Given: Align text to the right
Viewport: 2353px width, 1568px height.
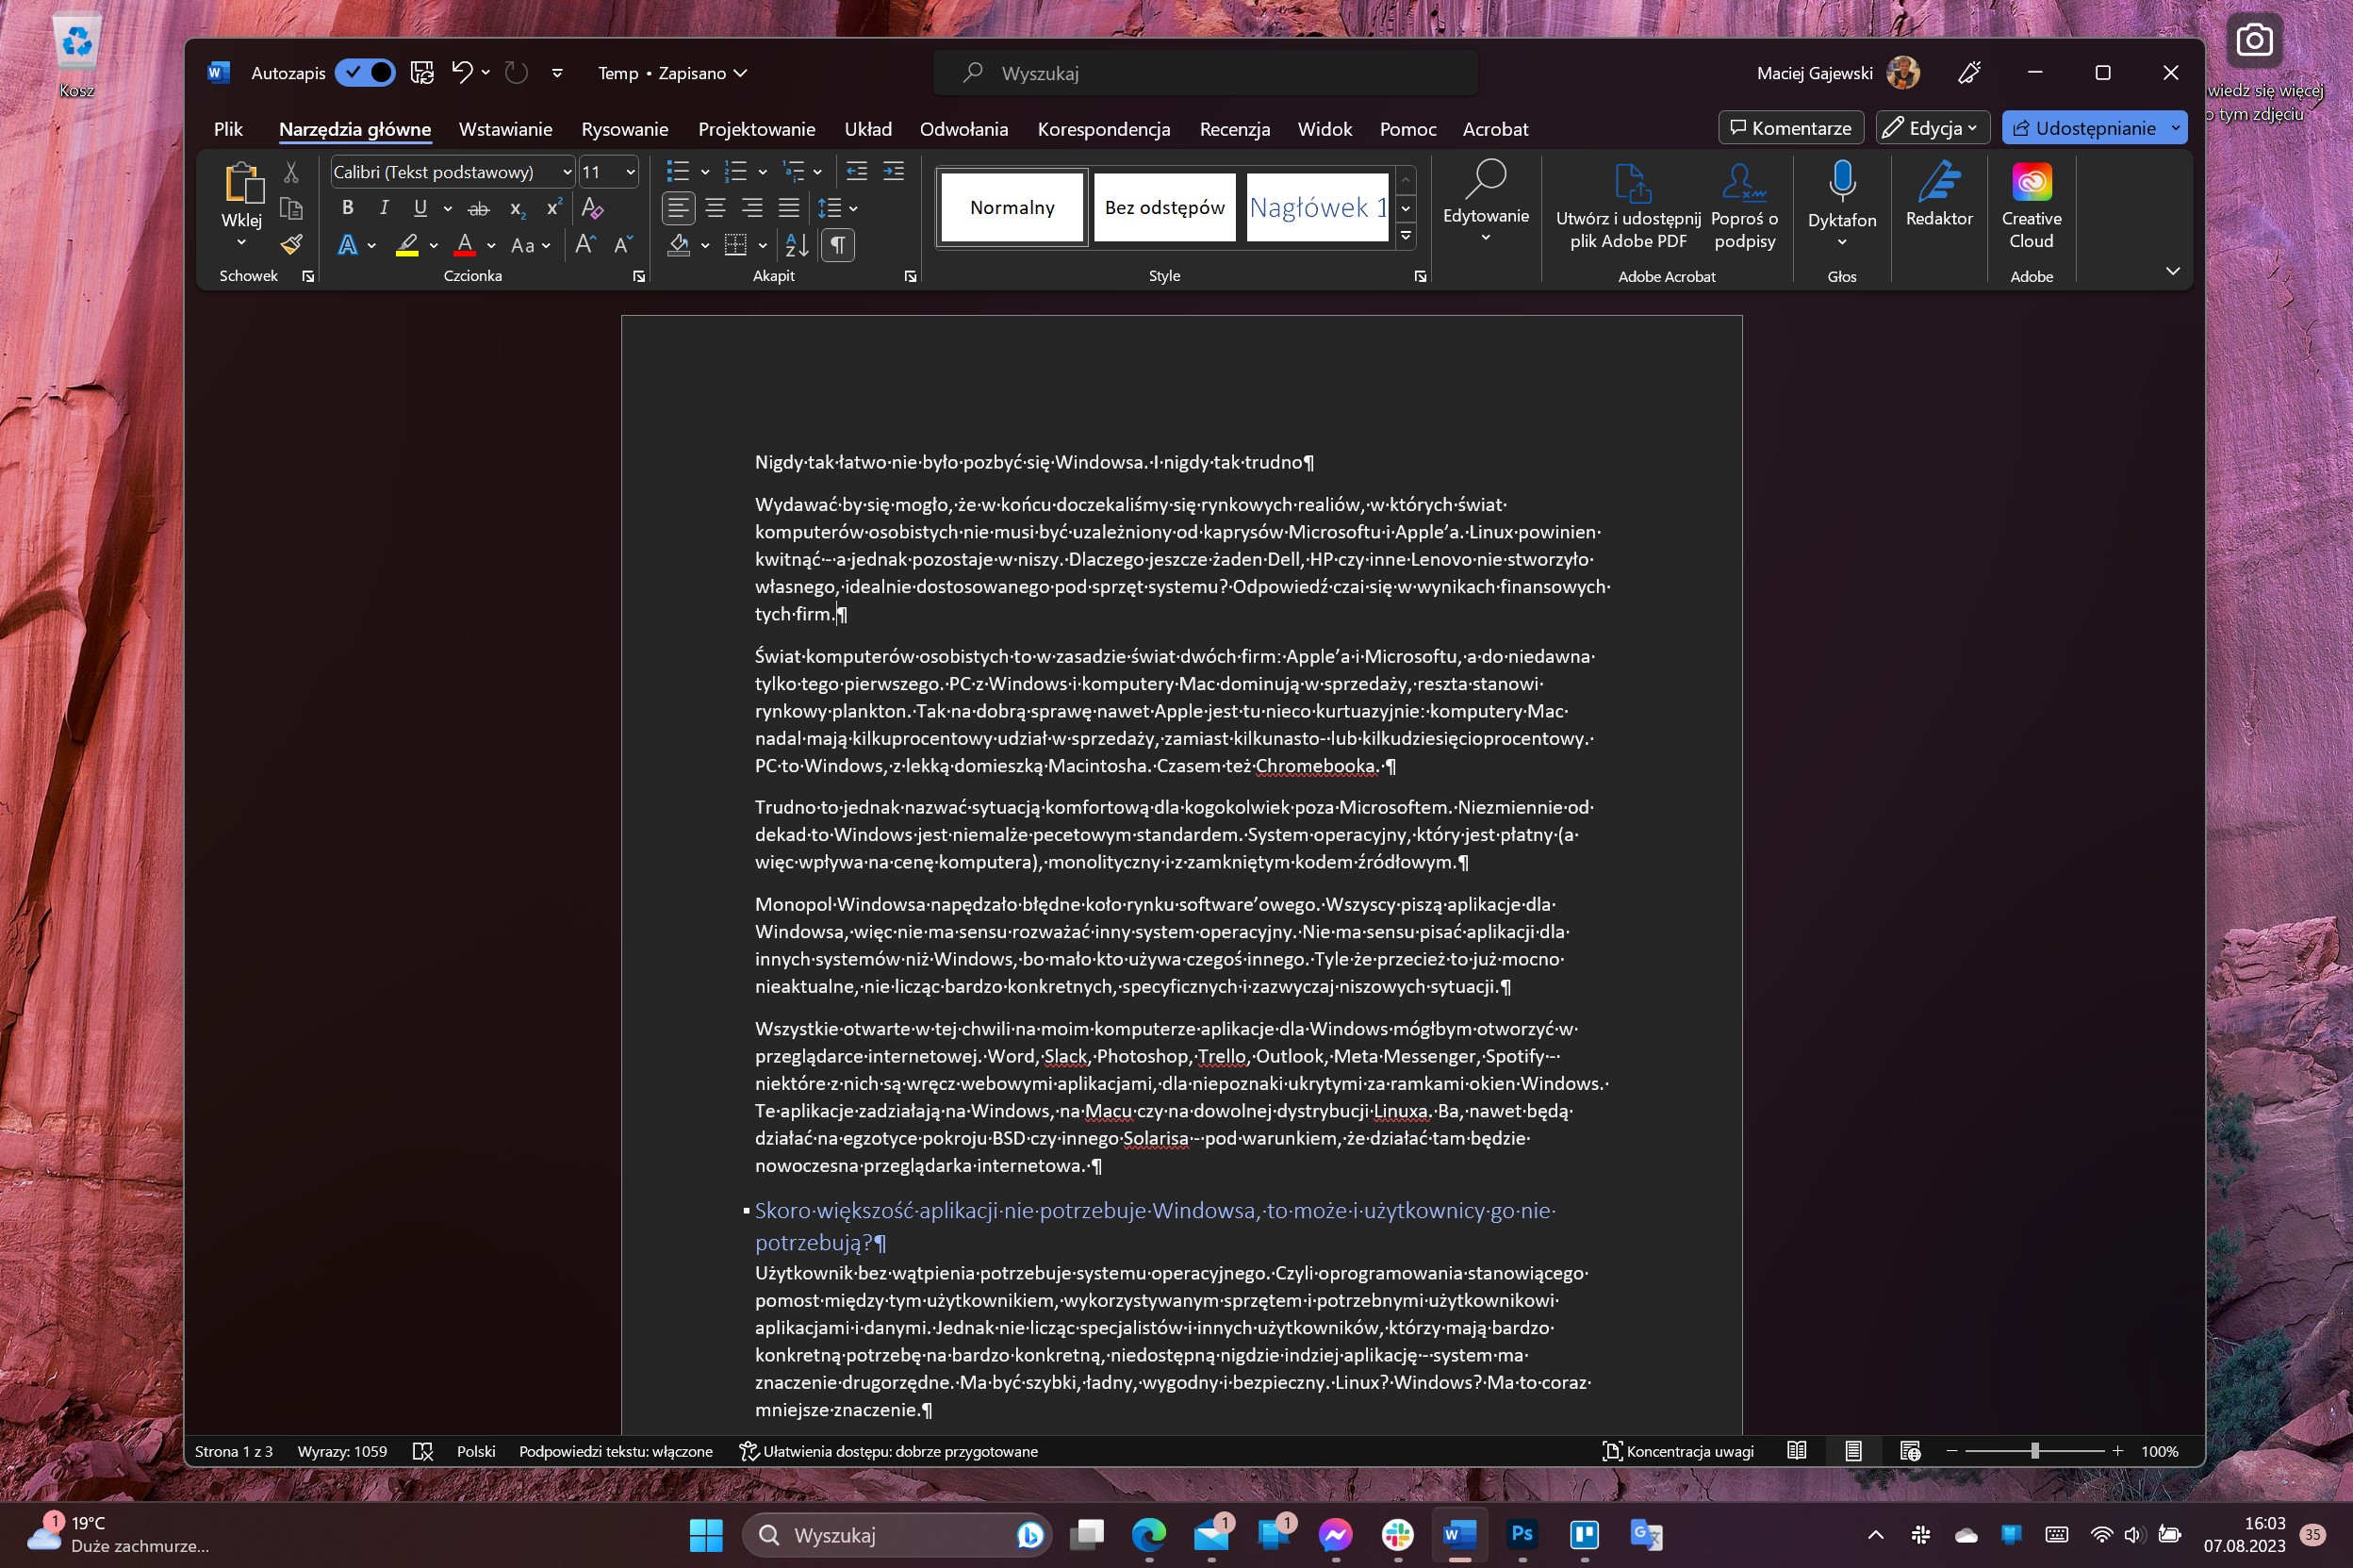Looking at the screenshot, I should coord(751,208).
